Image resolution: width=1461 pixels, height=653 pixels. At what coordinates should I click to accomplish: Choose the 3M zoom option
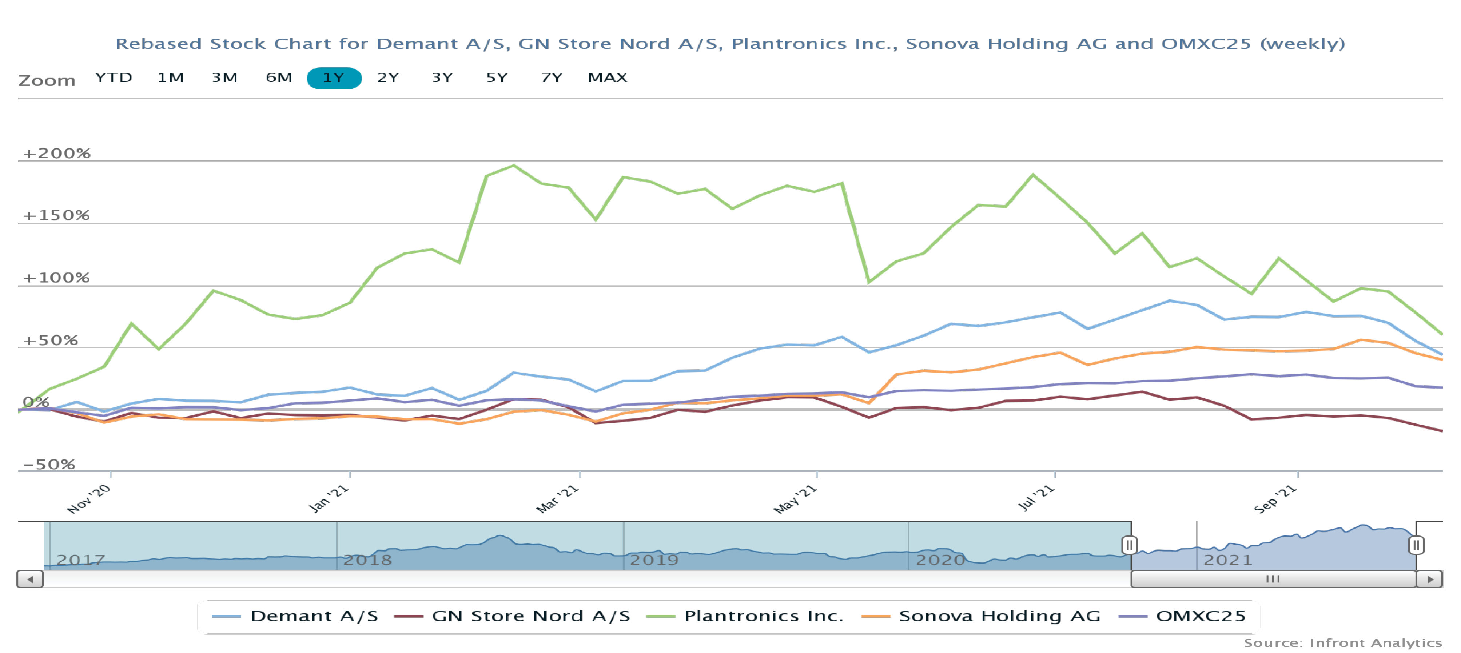point(224,78)
